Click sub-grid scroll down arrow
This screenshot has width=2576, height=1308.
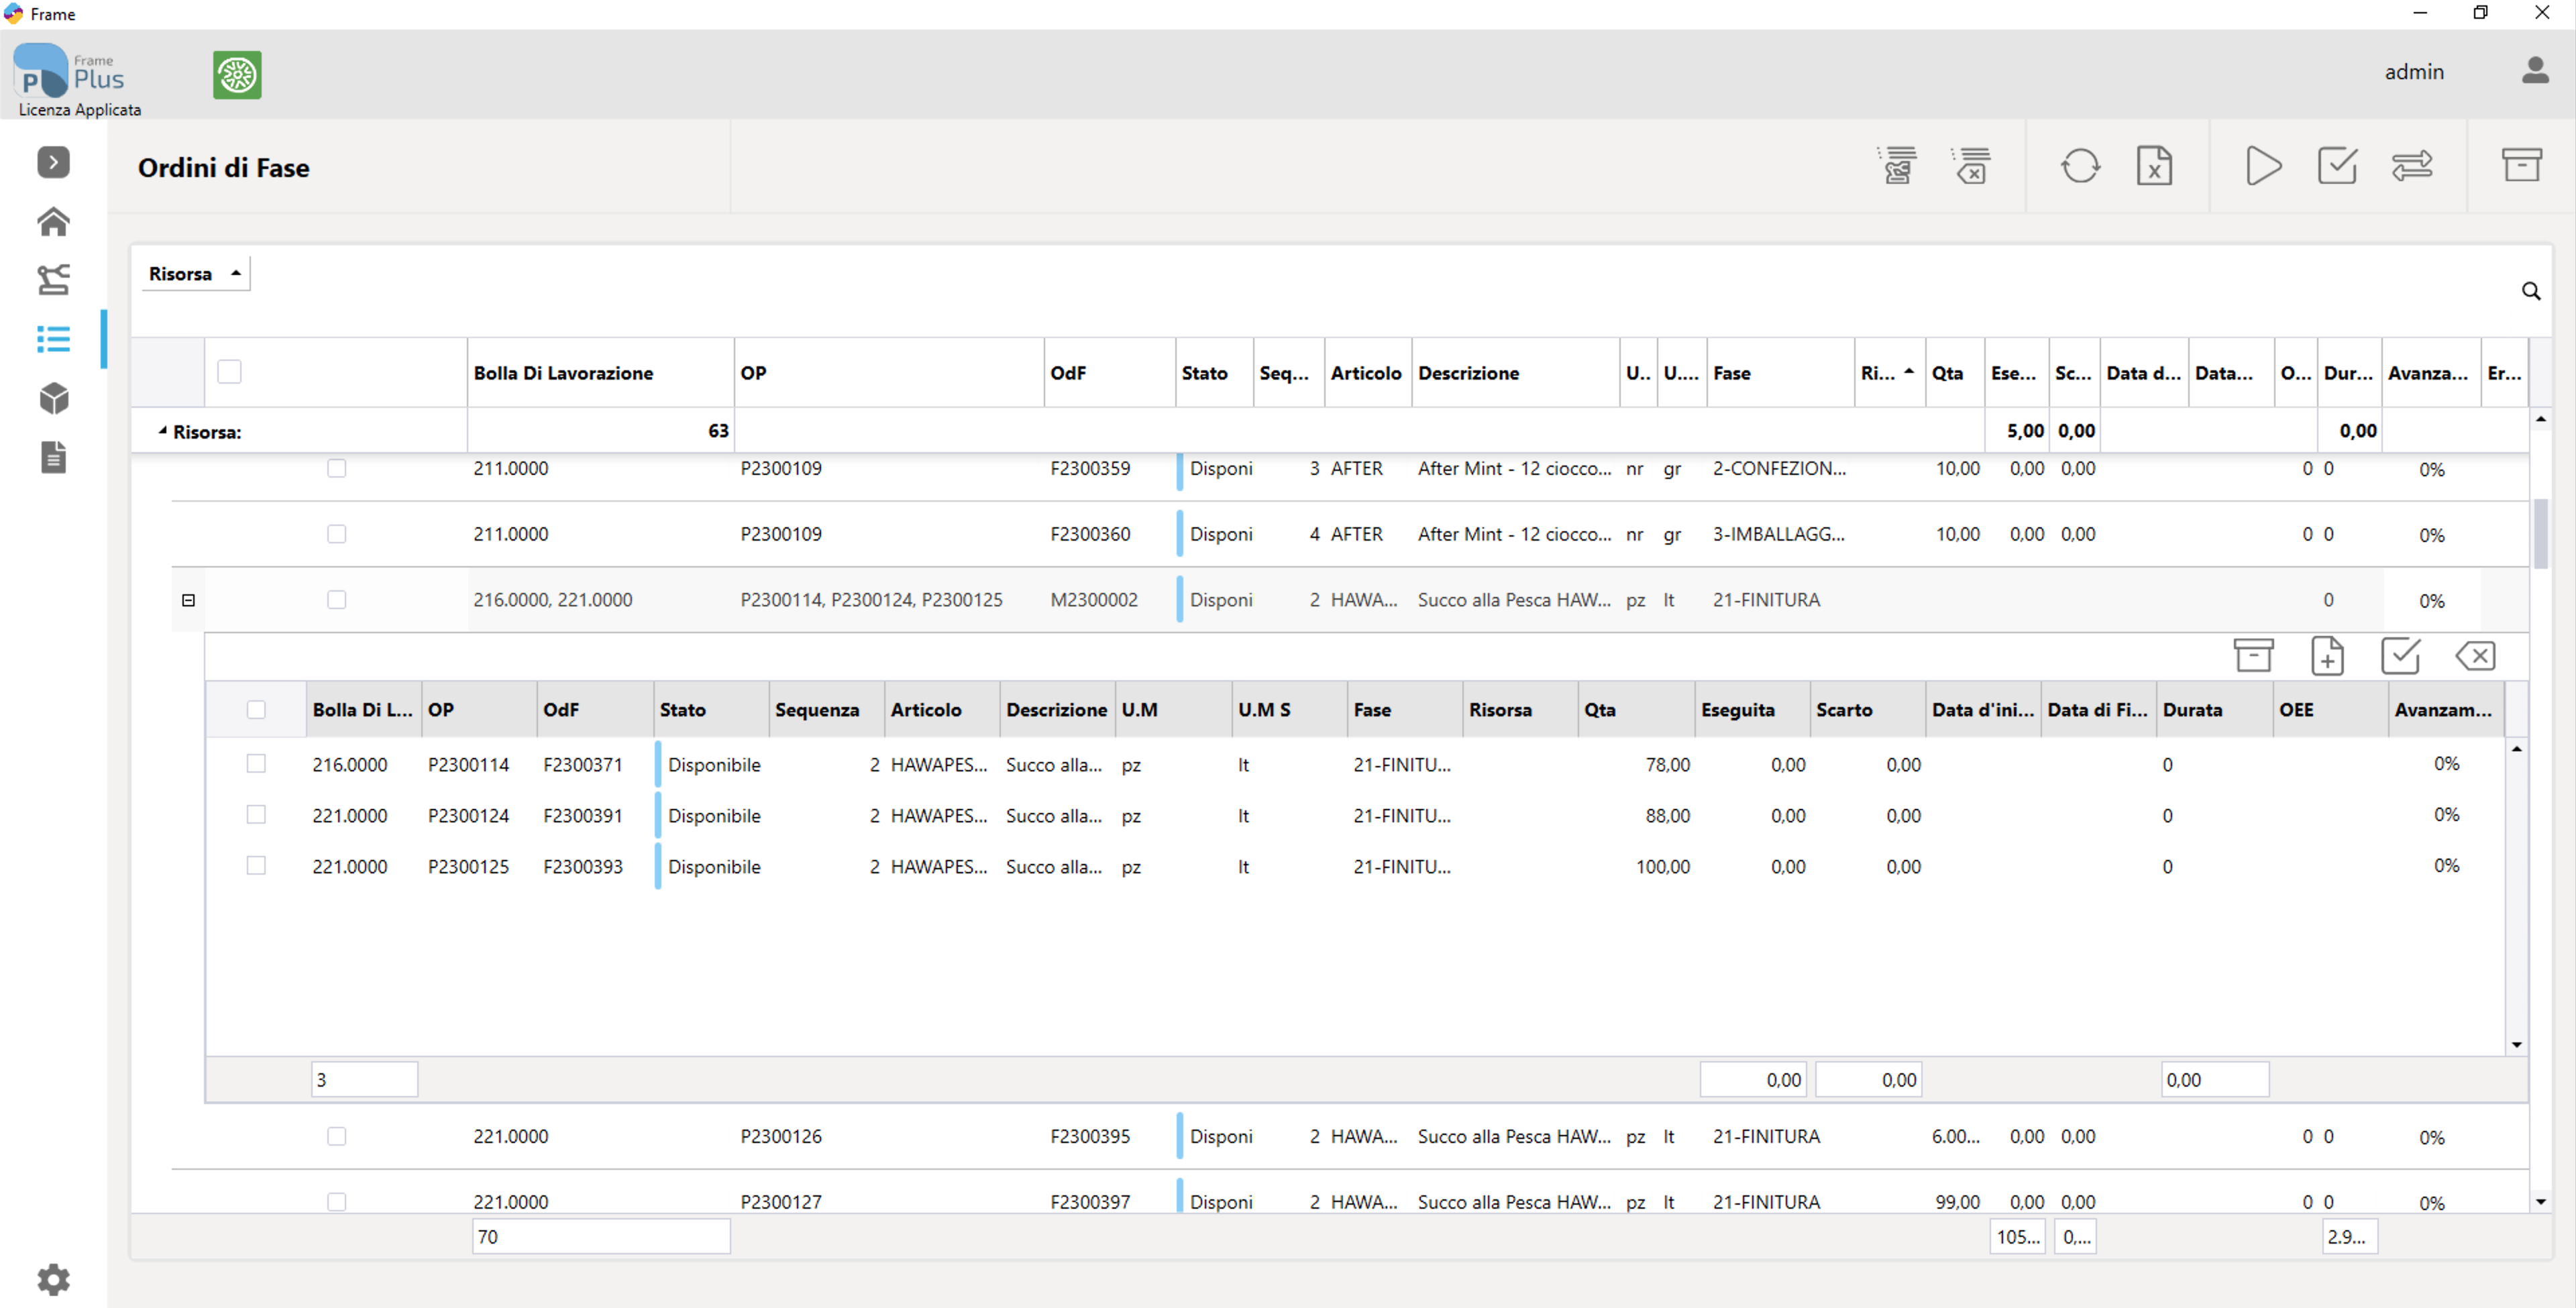(x=2516, y=1045)
